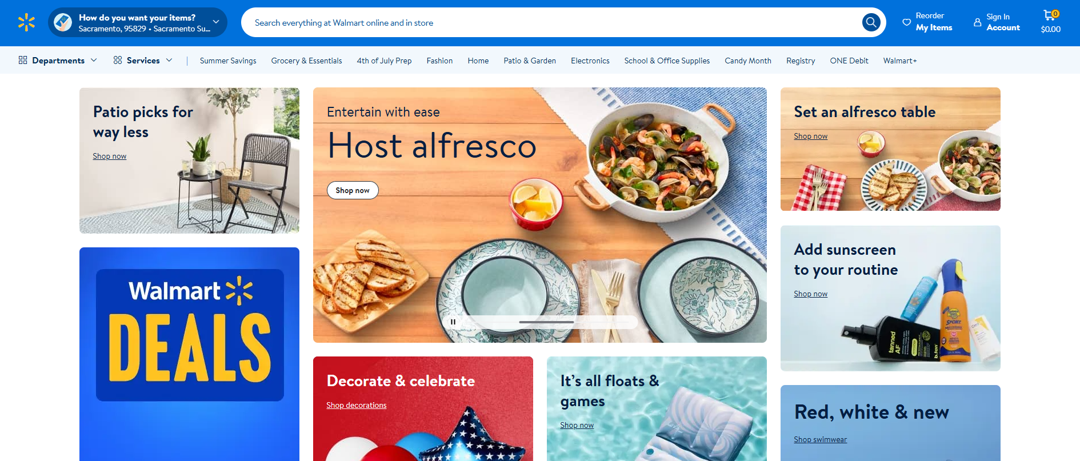Viewport: 1080px width, 461px height.
Task: Click the search magnifier icon
Action: coord(871,22)
